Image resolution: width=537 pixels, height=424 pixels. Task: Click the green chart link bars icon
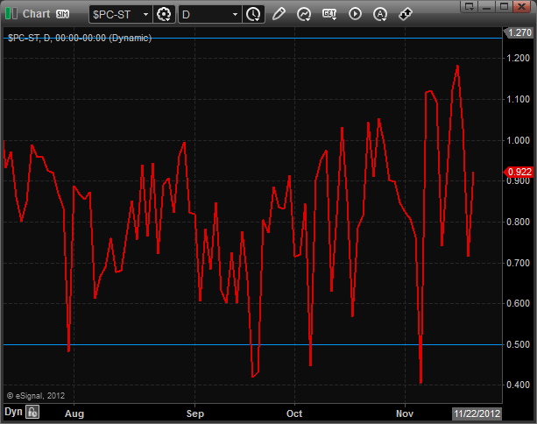(x=11, y=14)
